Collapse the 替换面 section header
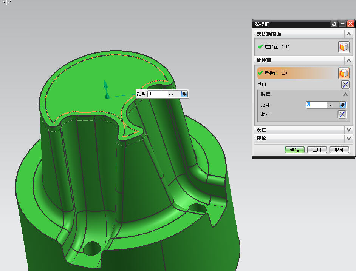This screenshot has width=356, height=271. 349,60
